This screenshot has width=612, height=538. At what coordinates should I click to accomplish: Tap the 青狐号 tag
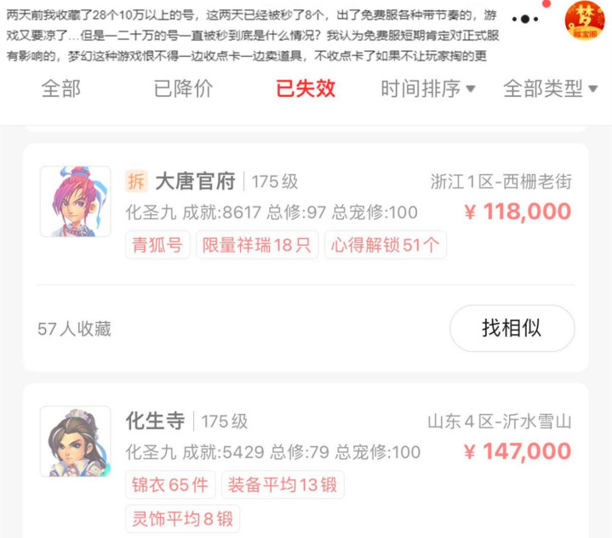(x=157, y=245)
